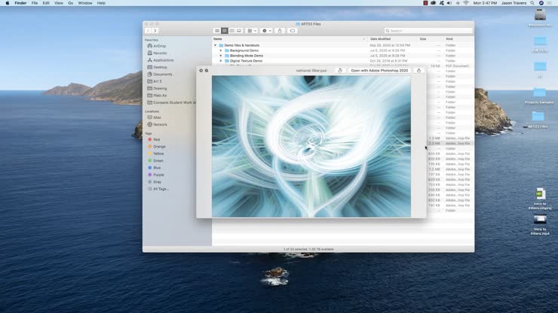Image resolution: width=558 pixels, height=313 pixels.
Task: Expand Quick Look preview to full screen
Action: tap(207, 71)
